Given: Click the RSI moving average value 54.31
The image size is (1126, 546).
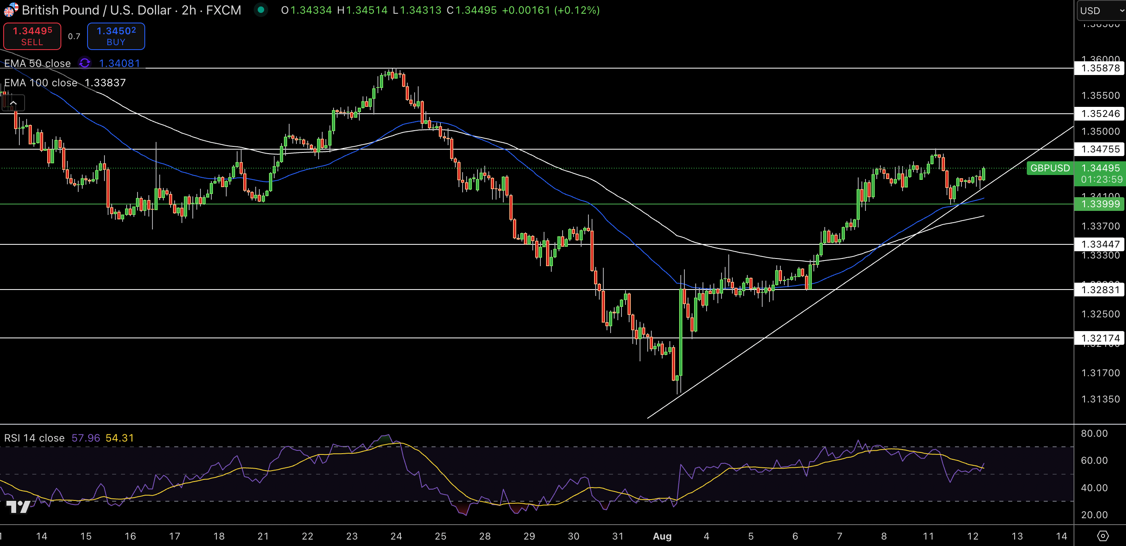Looking at the screenshot, I should click(120, 438).
